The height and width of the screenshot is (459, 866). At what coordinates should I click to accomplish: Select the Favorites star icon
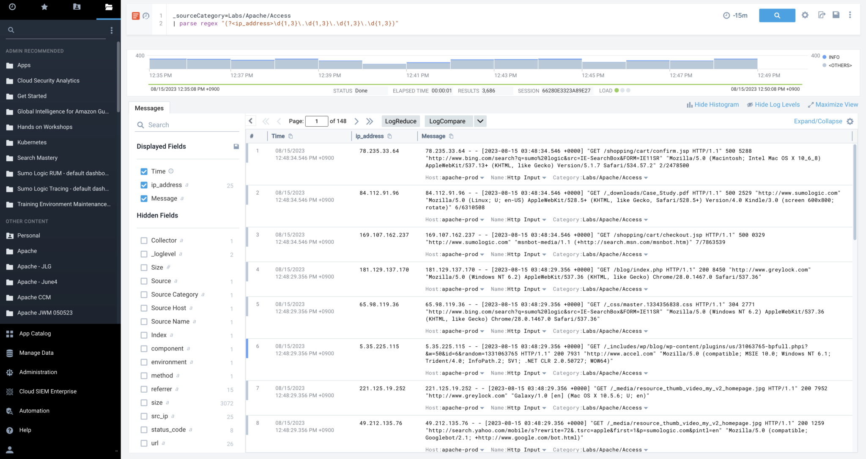44,7
